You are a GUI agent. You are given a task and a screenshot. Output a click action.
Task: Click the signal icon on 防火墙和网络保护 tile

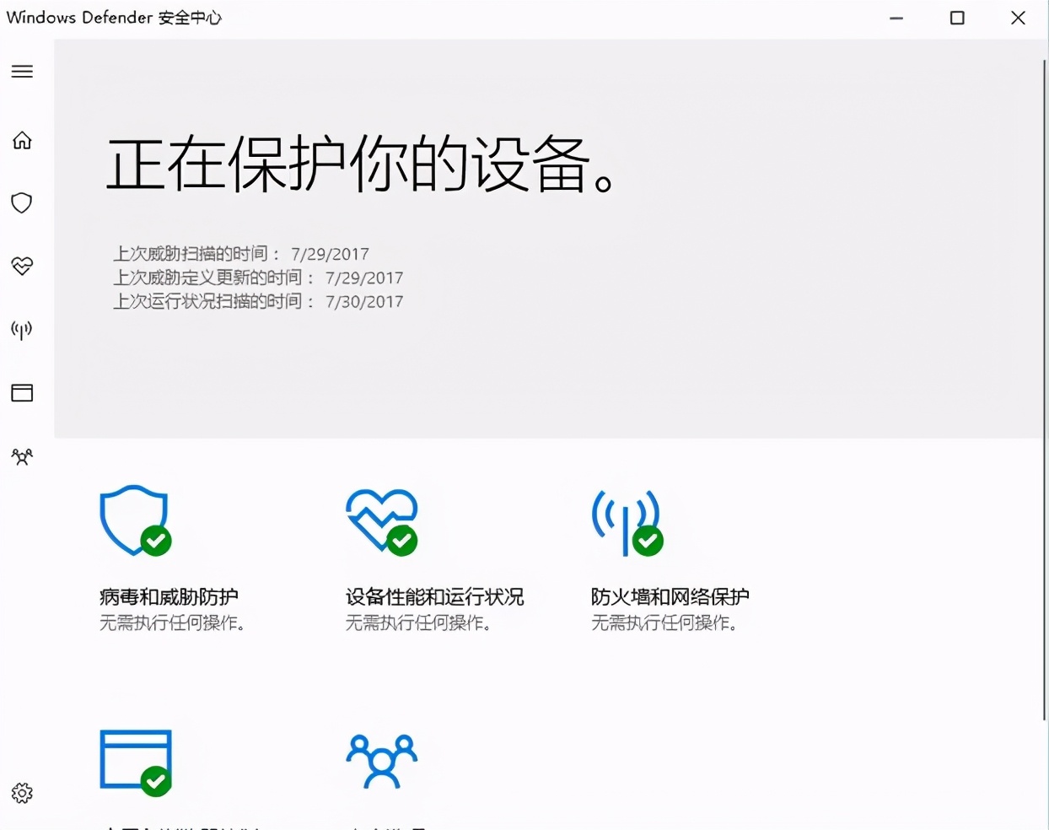627,520
